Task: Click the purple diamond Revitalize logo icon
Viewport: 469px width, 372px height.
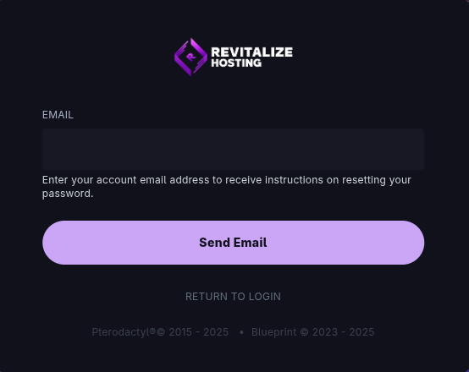Action: click(190, 57)
